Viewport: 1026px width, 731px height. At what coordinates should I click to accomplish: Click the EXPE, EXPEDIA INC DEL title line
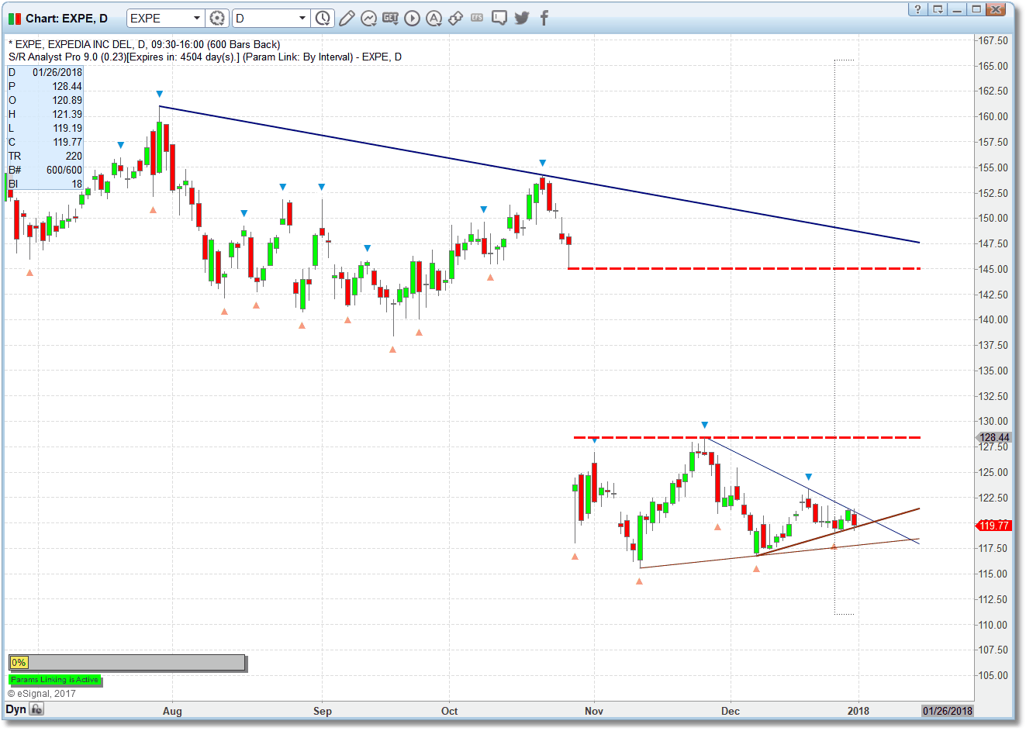pos(144,44)
